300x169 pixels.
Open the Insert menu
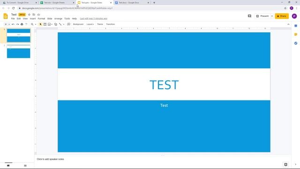(33, 19)
